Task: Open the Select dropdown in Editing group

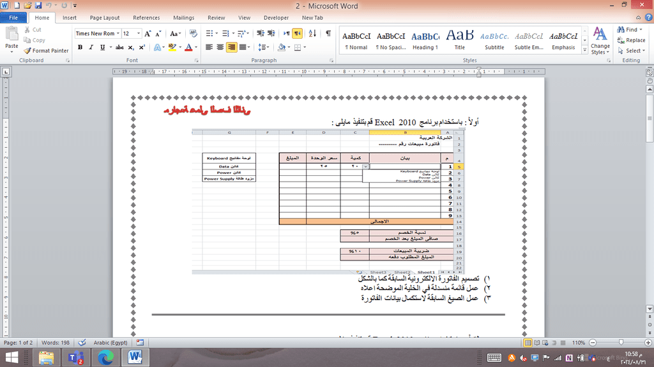Action: [632, 50]
